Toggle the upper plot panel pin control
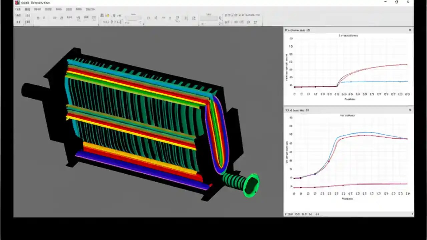Screen dimensions: 427x240 tap(410, 30)
